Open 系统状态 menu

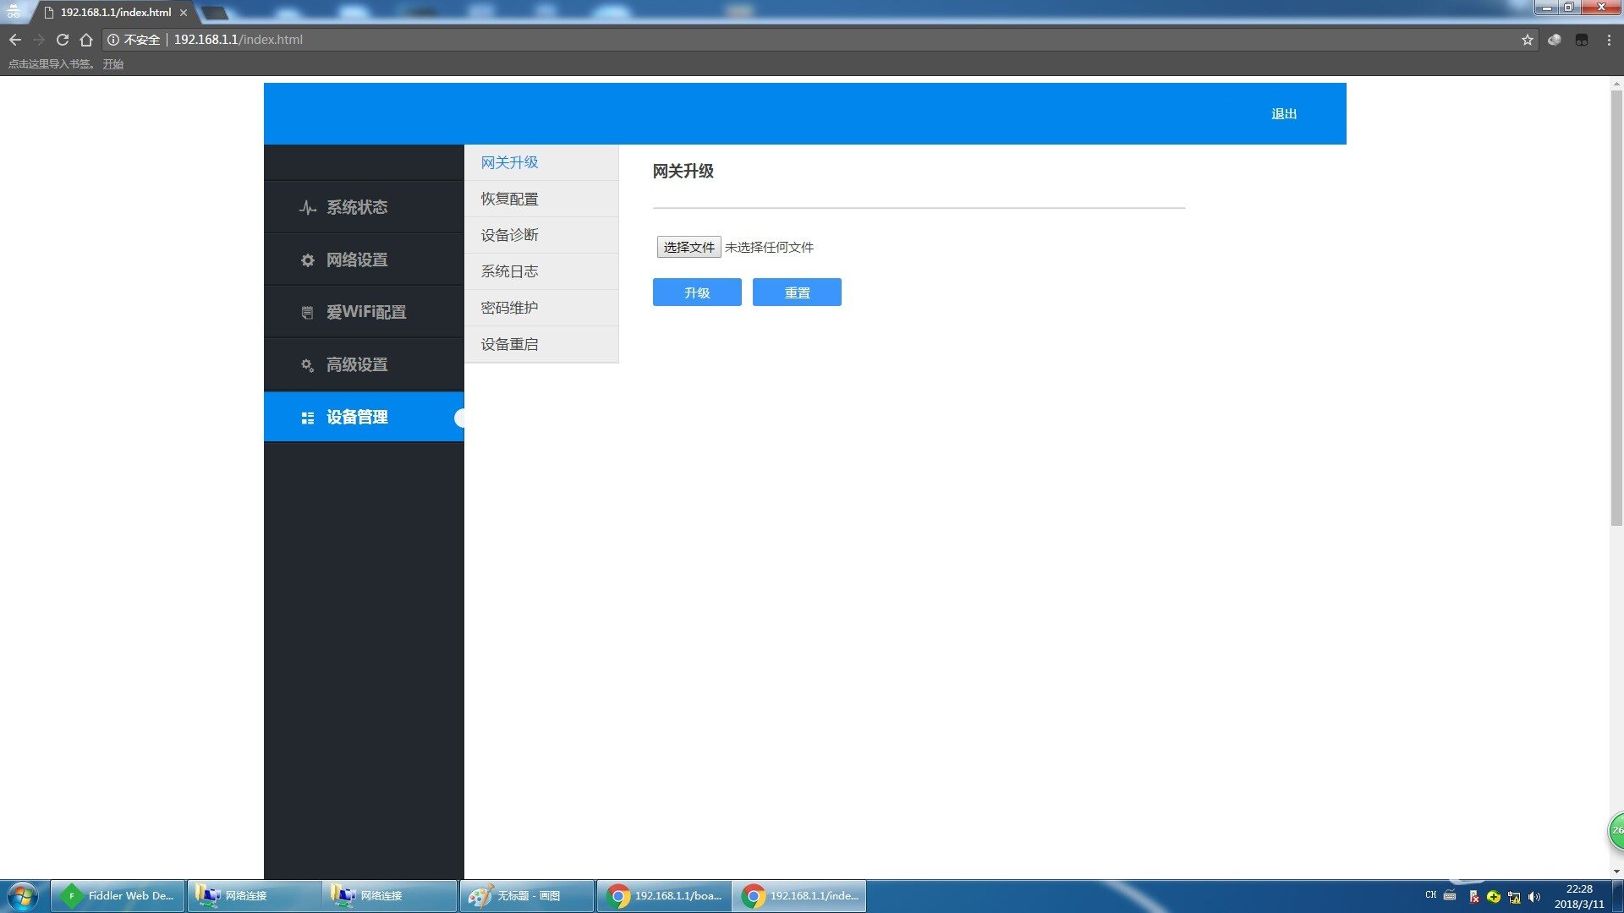[364, 207]
